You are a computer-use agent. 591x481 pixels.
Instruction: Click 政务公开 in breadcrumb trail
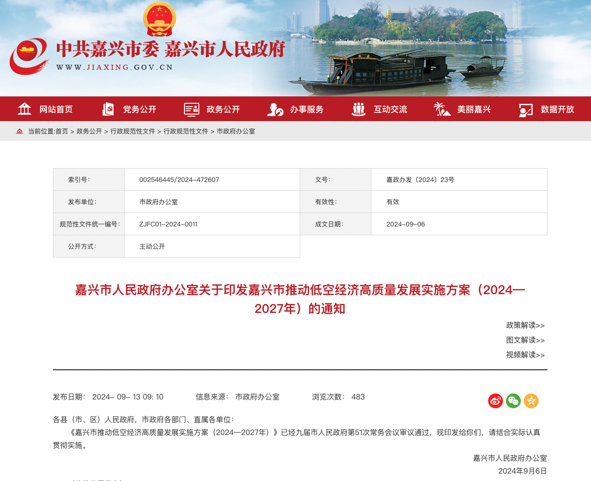click(x=89, y=131)
